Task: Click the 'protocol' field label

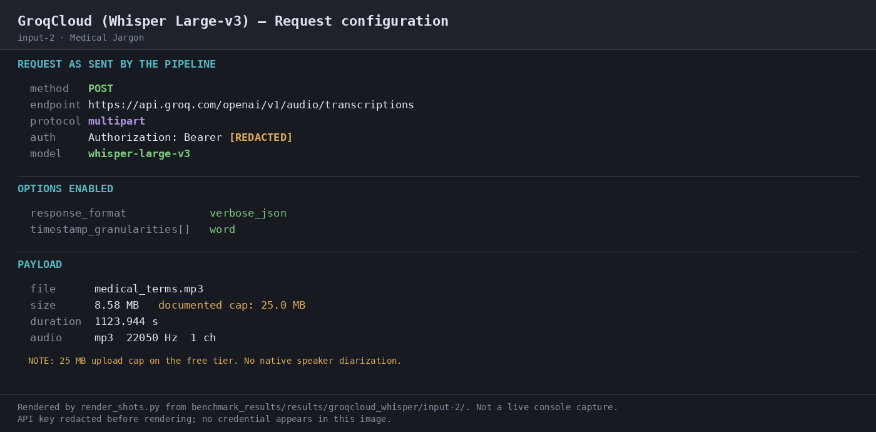Action: point(56,121)
